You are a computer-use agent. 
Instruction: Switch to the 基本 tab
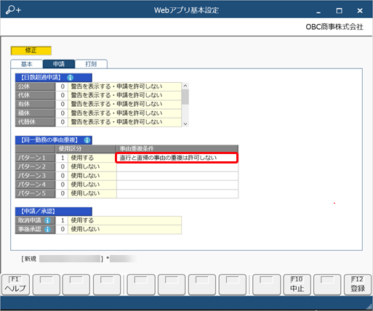coord(27,64)
